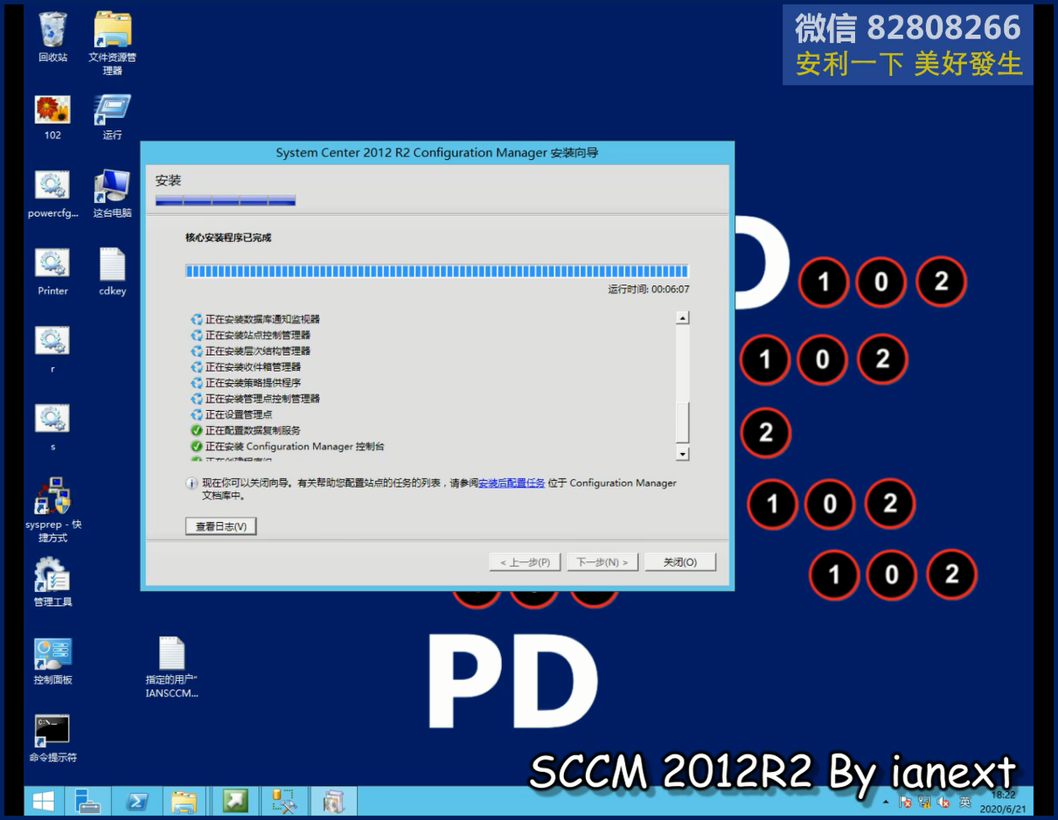Select the 正在安装站点控制管理器 row

250,335
